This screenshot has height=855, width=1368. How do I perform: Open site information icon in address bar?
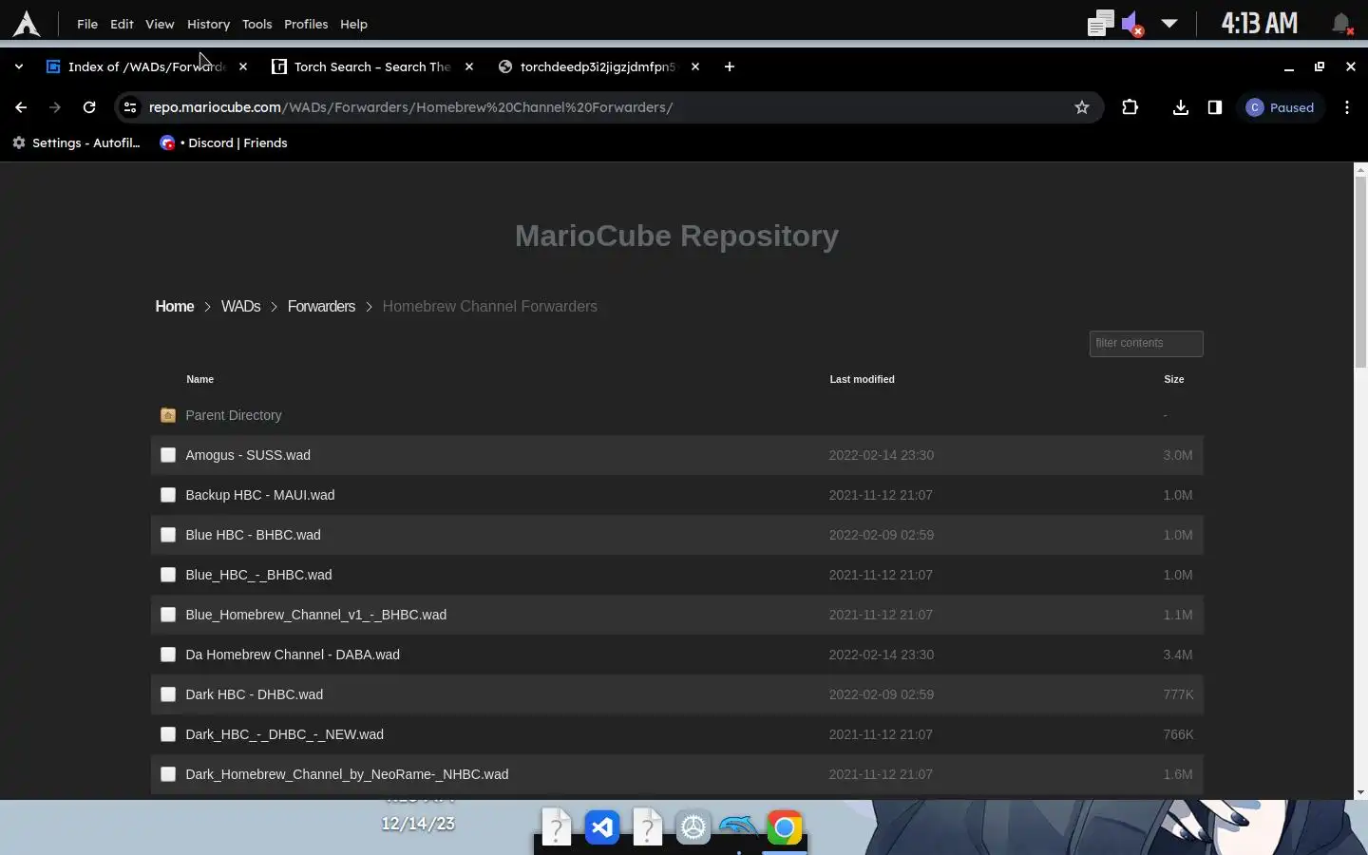(130, 107)
